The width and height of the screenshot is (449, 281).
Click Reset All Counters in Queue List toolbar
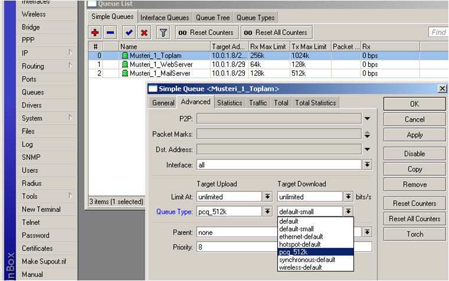[276, 32]
